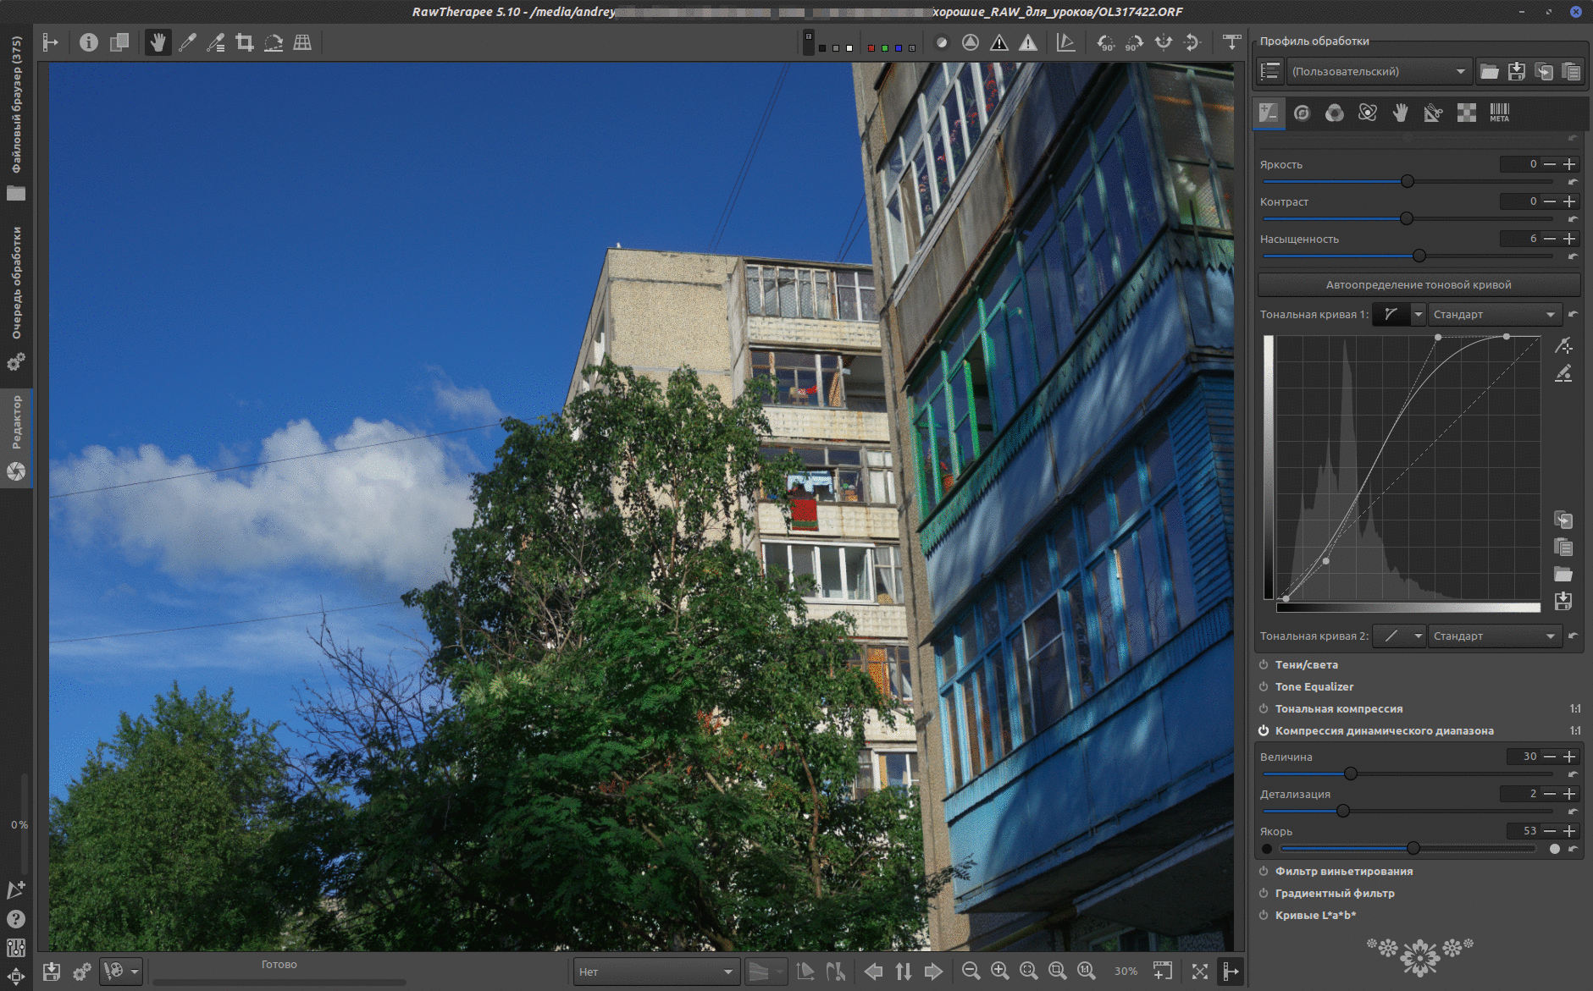The height and width of the screenshot is (991, 1593).
Task: Open Тональная кривая 2 Стандарт mode dropdown
Action: [1494, 636]
